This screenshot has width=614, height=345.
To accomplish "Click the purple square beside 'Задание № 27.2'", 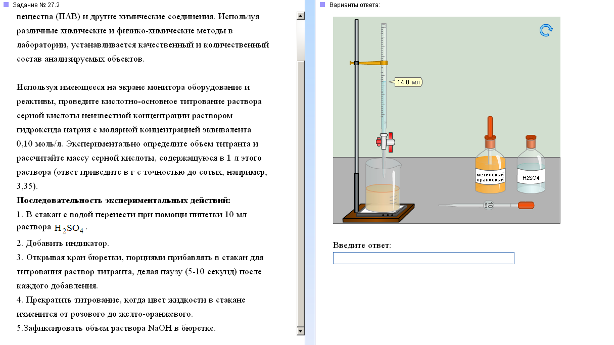I will (6, 5).
